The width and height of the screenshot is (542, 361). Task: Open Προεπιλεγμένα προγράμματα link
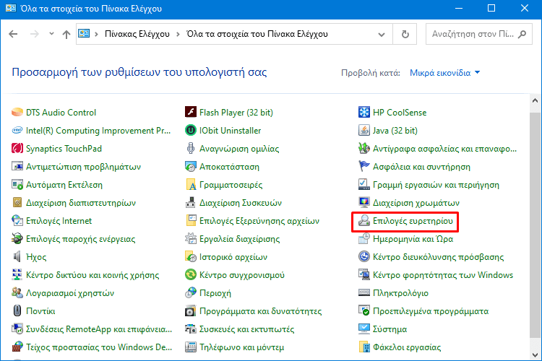[x=431, y=310]
